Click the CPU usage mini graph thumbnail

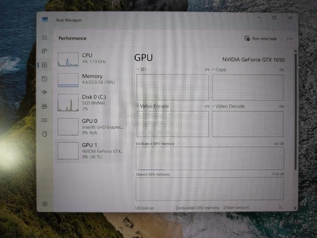[x=68, y=59]
